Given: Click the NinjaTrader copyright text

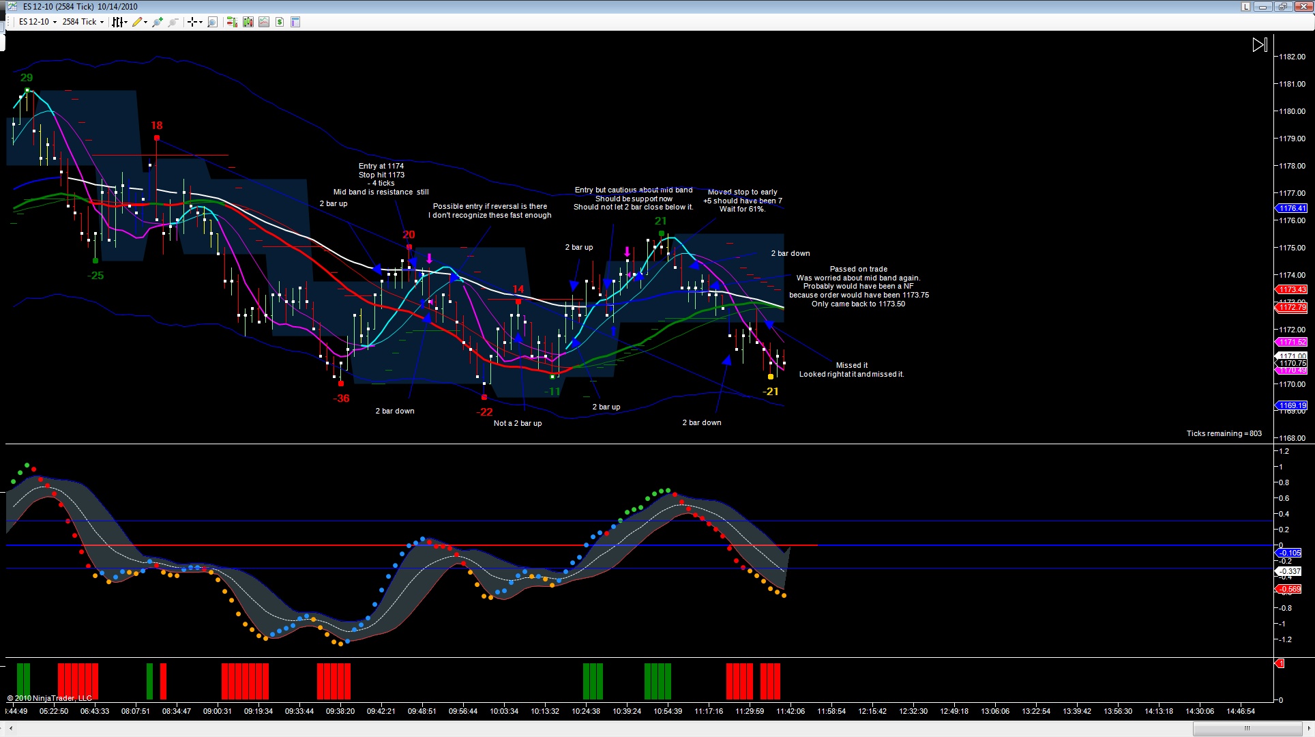Looking at the screenshot, I should [x=50, y=698].
